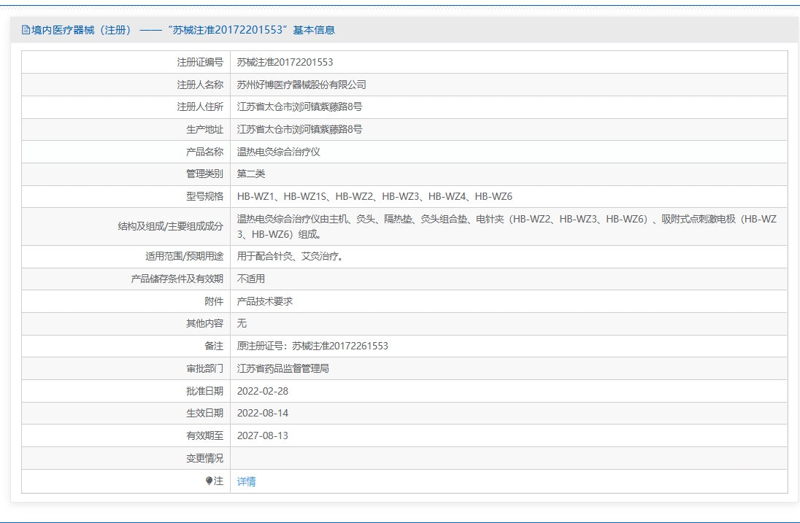Click the lightbulb icon beside 注 label
The height and width of the screenshot is (523, 800).
(x=209, y=481)
